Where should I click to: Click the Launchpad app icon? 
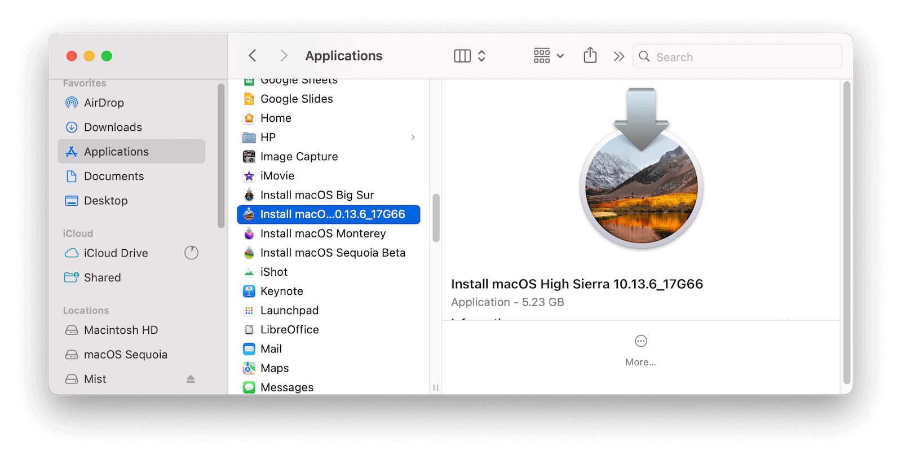point(249,311)
